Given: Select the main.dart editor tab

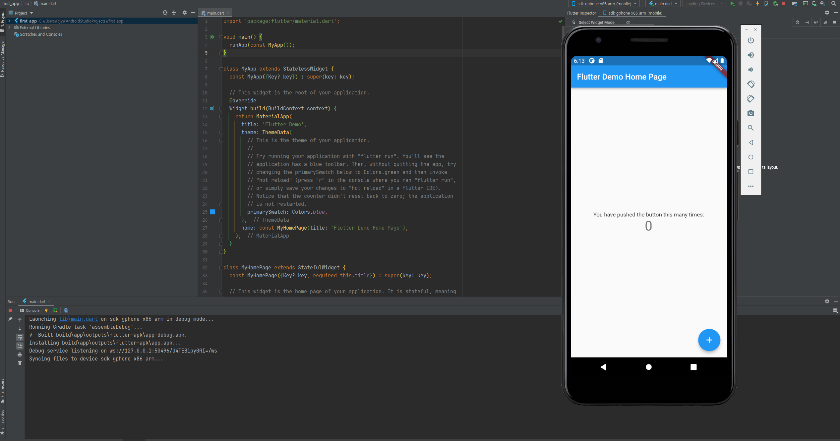Looking at the screenshot, I should [x=215, y=13].
